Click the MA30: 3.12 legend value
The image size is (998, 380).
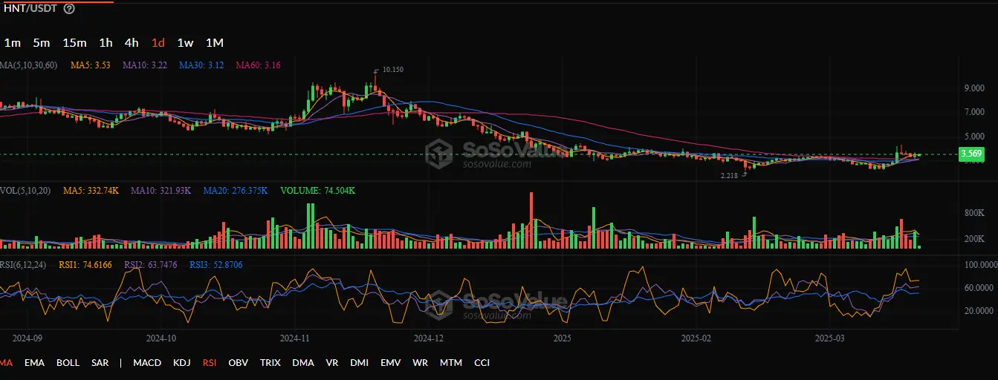[201, 65]
